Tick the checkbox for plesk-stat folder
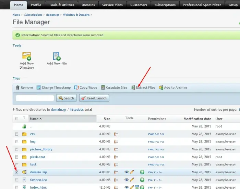 16,157
